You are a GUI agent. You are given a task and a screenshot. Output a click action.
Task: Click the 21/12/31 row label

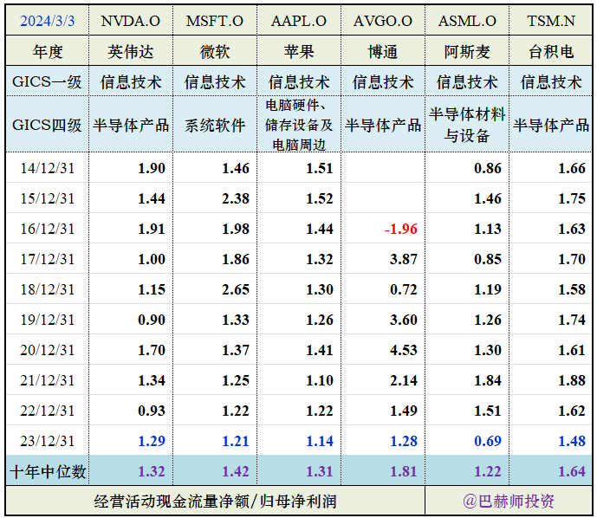pyautogui.click(x=47, y=380)
